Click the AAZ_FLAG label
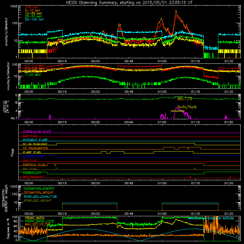Viewport: 244px width, 244px height. point(30,169)
